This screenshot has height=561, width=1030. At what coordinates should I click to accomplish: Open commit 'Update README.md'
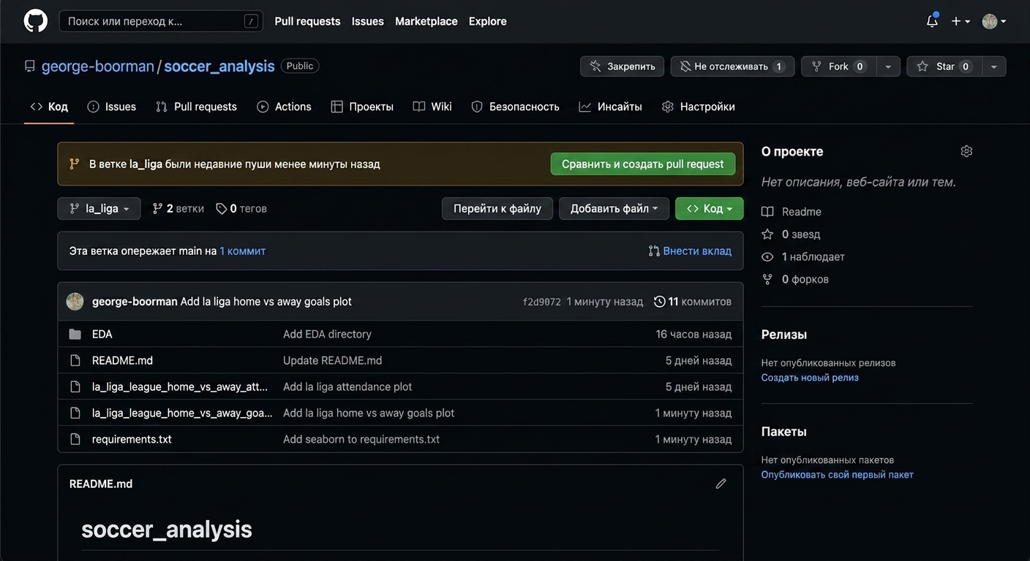click(332, 360)
